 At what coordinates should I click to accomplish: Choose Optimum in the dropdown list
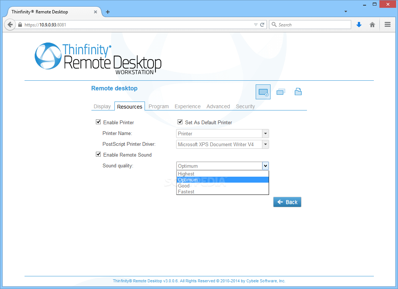pyautogui.click(x=223, y=180)
